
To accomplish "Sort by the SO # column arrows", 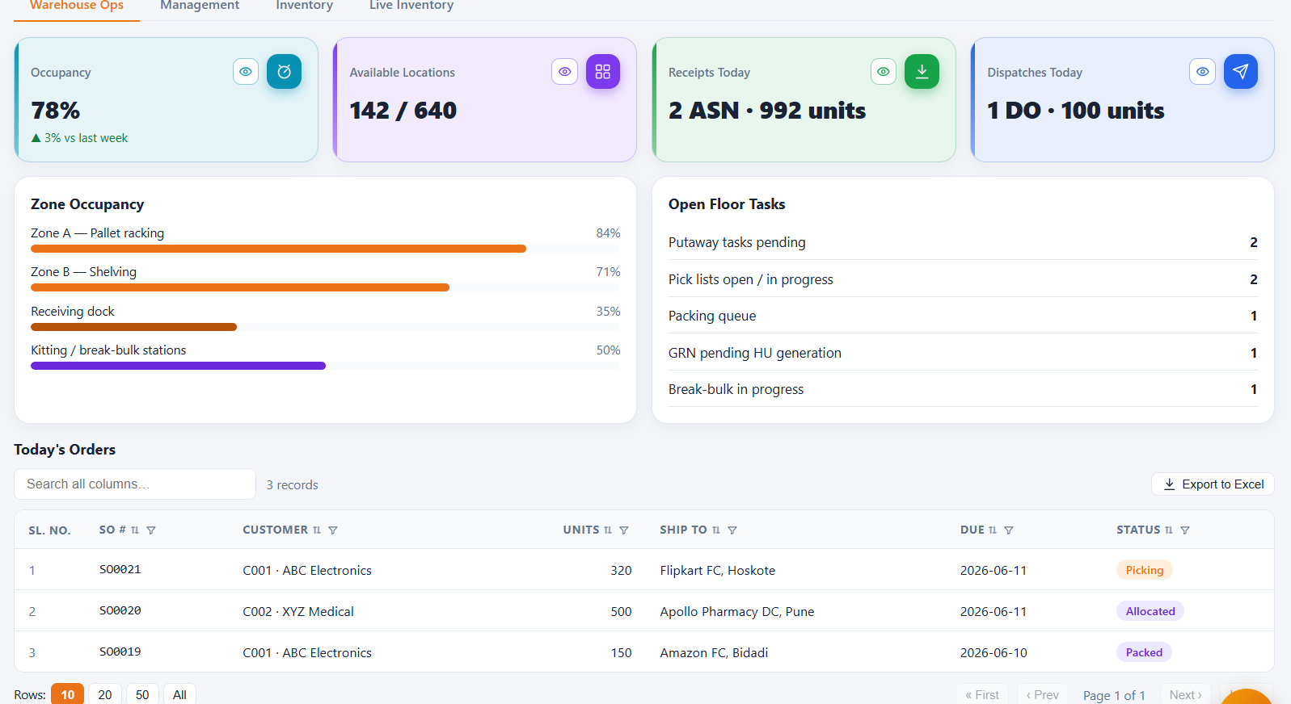I will [x=135, y=530].
